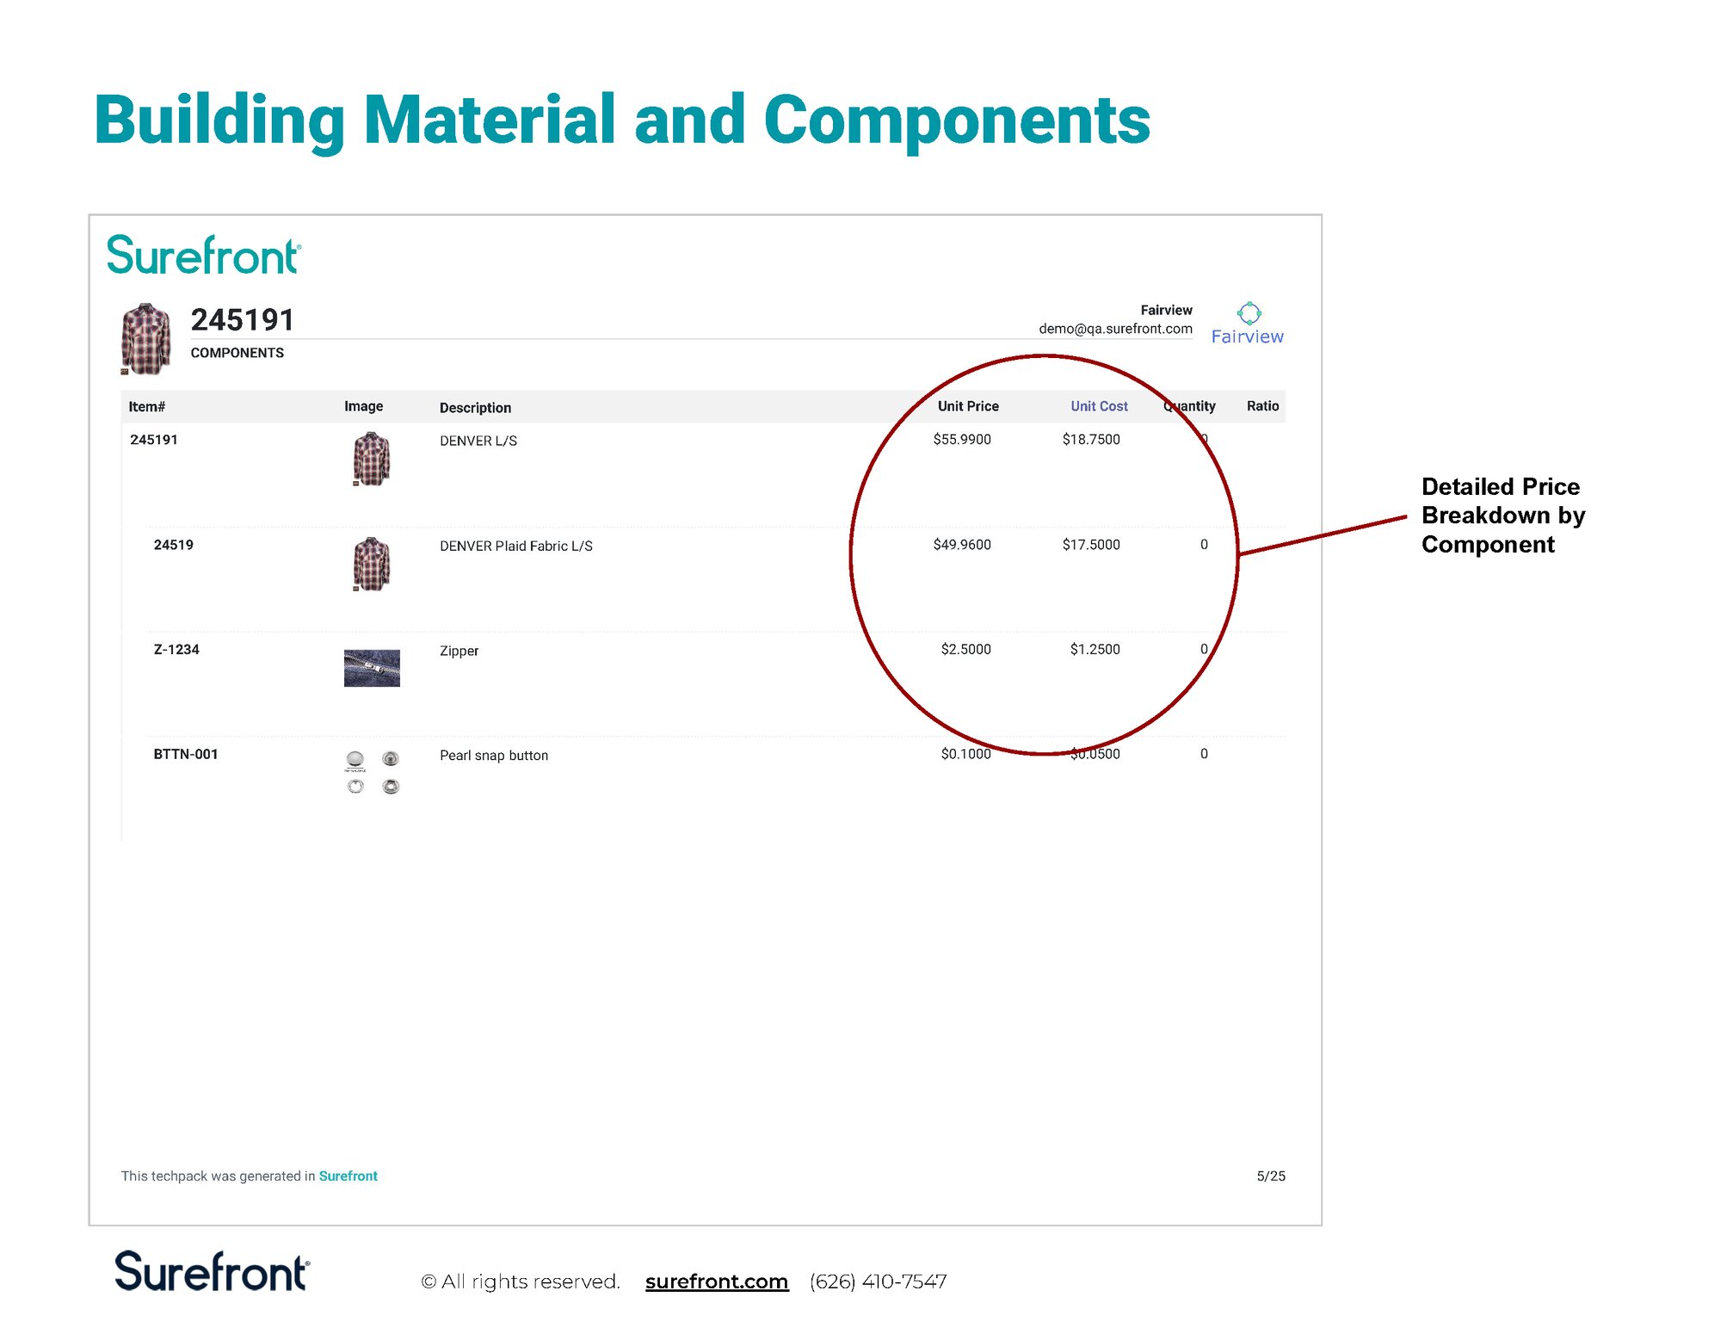Click the Unit Price column header
The height and width of the screenshot is (1340, 1733).
[x=967, y=406]
